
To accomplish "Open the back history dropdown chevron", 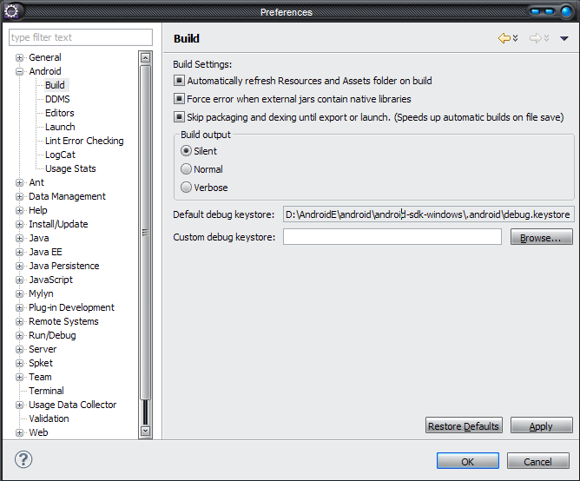I will [515, 38].
